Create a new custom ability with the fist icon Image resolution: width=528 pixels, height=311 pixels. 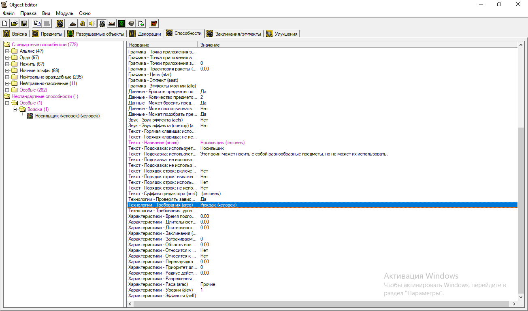click(x=60, y=23)
